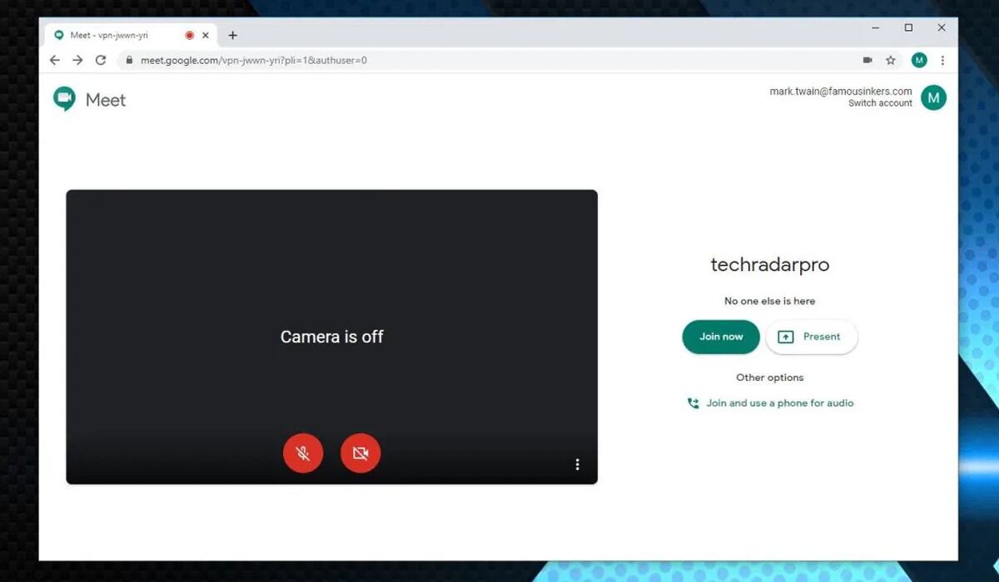Open the three-dot more options menu on the preview

(578, 465)
